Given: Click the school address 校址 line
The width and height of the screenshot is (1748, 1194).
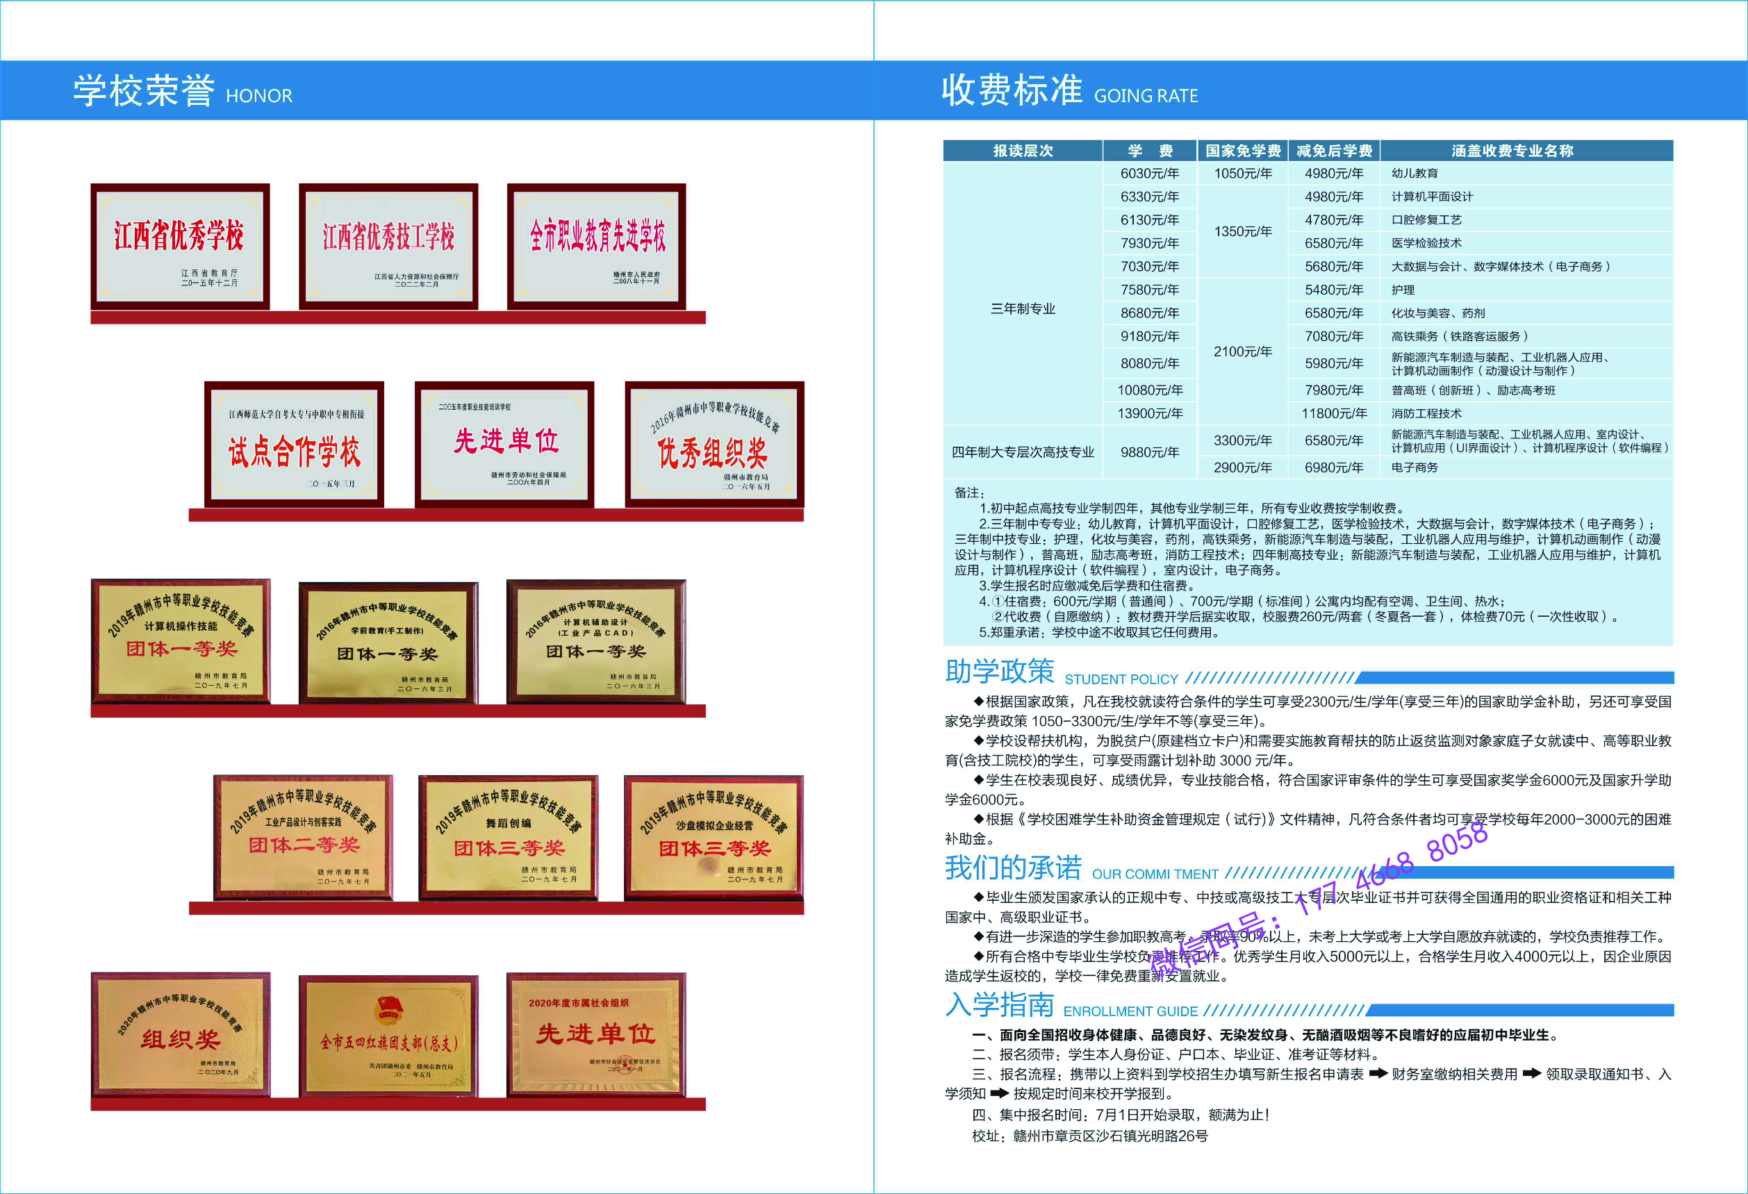Looking at the screenshot, I should pos(1089,1136).
